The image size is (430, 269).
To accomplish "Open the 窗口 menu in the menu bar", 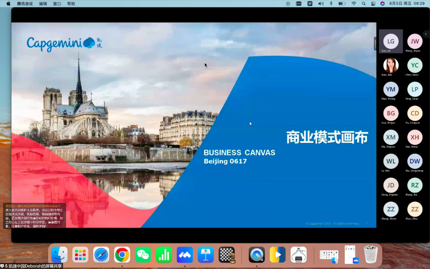I will coord(57,4).
